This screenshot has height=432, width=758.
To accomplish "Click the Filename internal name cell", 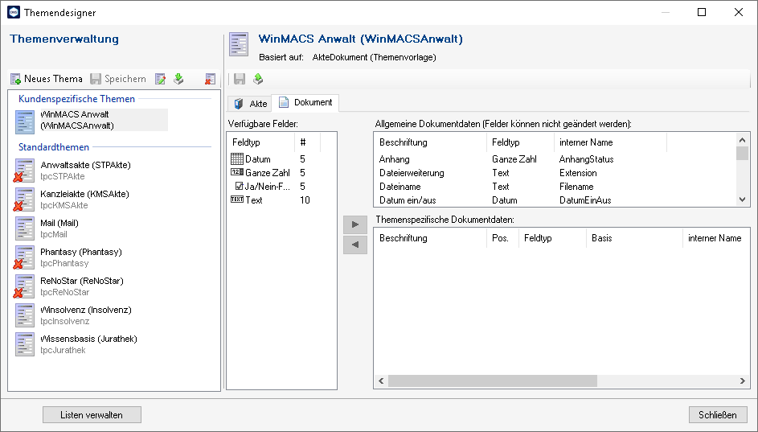I will click(576, 187).
